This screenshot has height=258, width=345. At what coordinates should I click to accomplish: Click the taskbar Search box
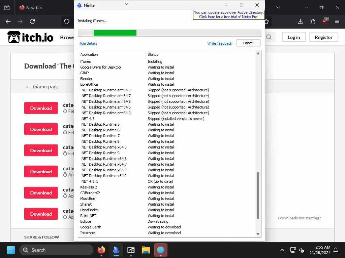tap(56, 250)
